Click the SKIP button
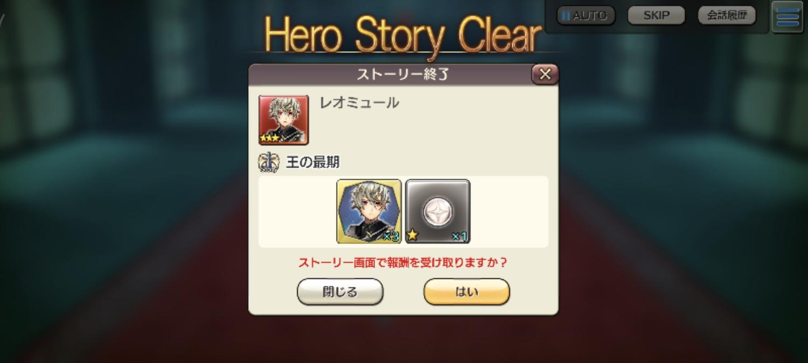 point(656,16)
